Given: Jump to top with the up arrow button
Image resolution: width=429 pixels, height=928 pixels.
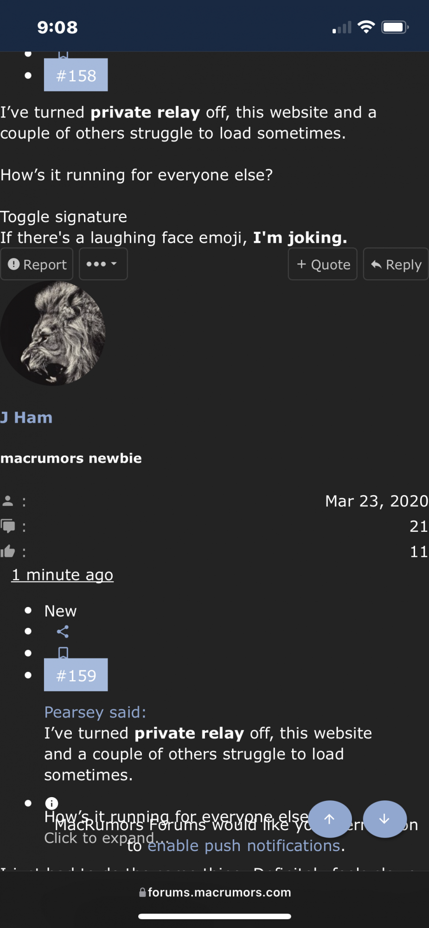Looking at the screenshot, I should point(330,819).
